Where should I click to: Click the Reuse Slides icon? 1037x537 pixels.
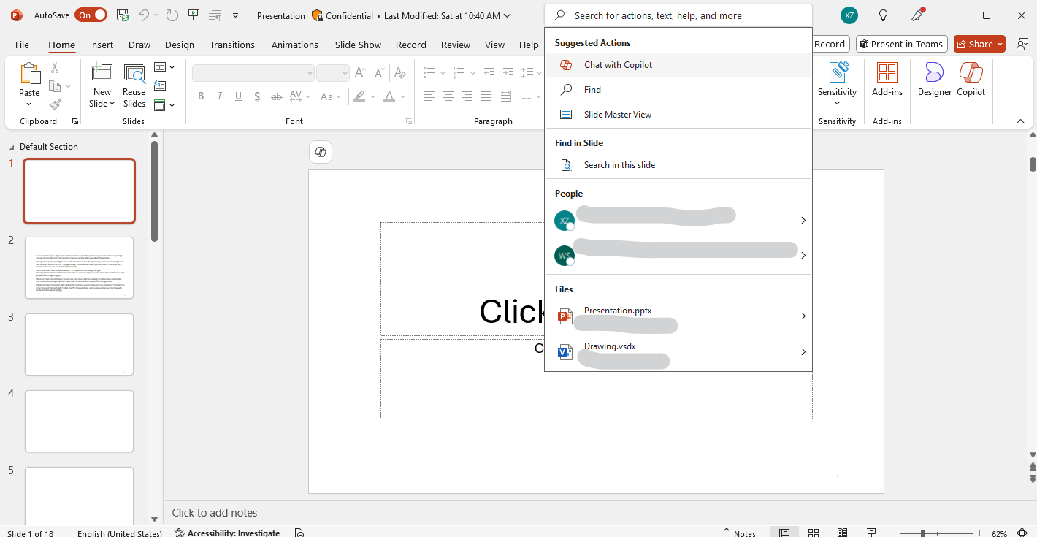coord(134,85)
